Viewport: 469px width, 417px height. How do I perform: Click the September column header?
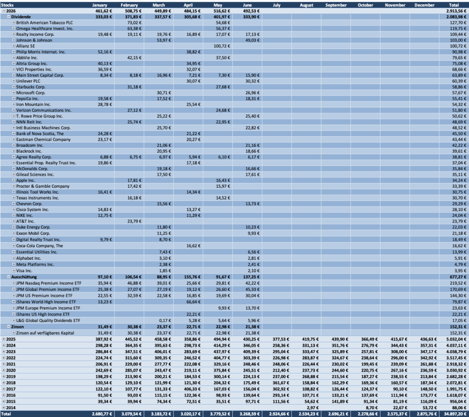(x=336, y=5)
